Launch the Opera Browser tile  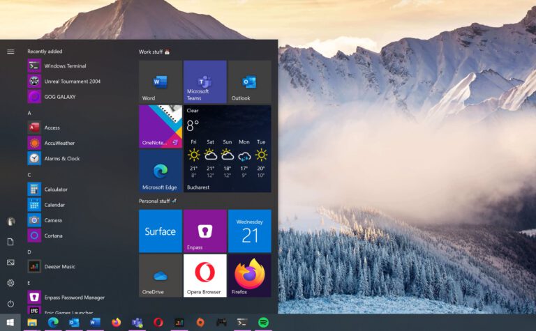coord(204,275)
